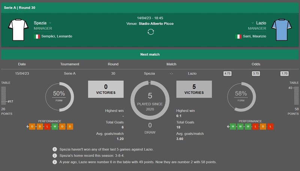Click manager name Semplici, Leonardo
300x171 pixels.
57,36
